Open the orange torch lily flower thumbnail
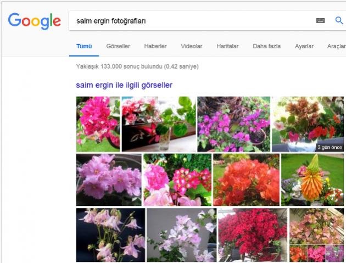 coord(312,180)
